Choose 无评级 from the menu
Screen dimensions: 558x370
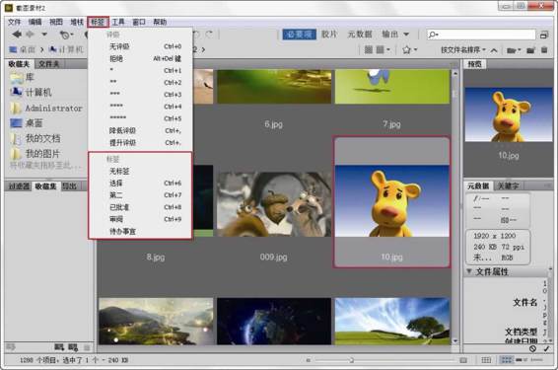pyautogui.click(x=140, y=46)
